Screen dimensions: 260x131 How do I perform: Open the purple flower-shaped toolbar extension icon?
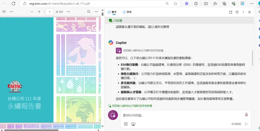tap(187, 4)
